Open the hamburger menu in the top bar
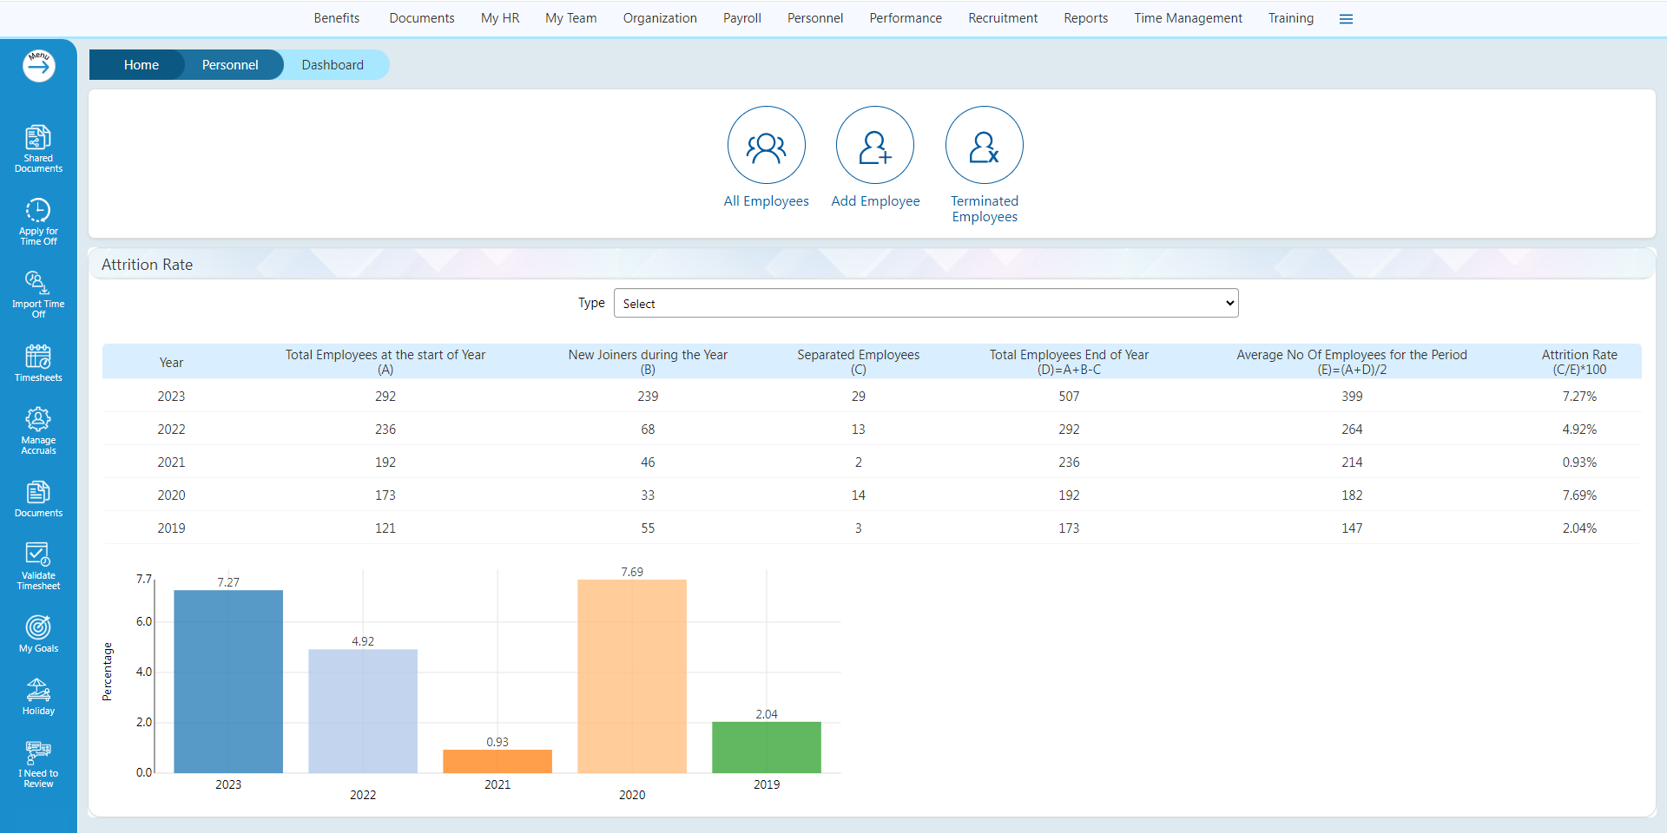 click(1347, 18)
